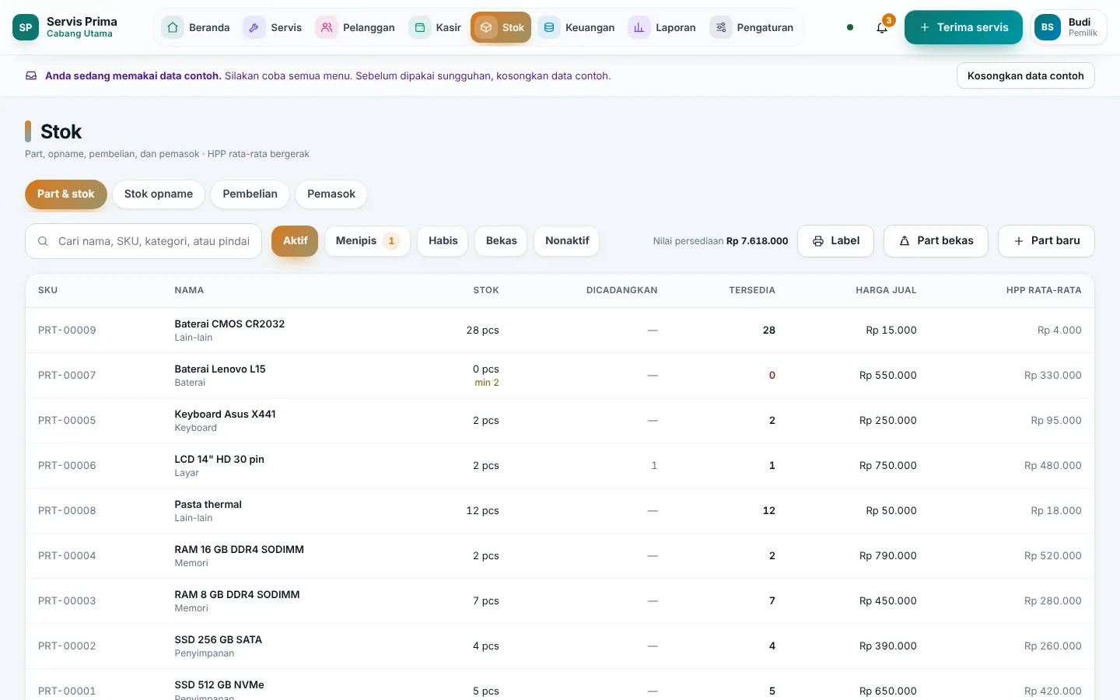This screenshot has width=1120, height=700.
Task: Show Habis parts filter
Action: 443,241
